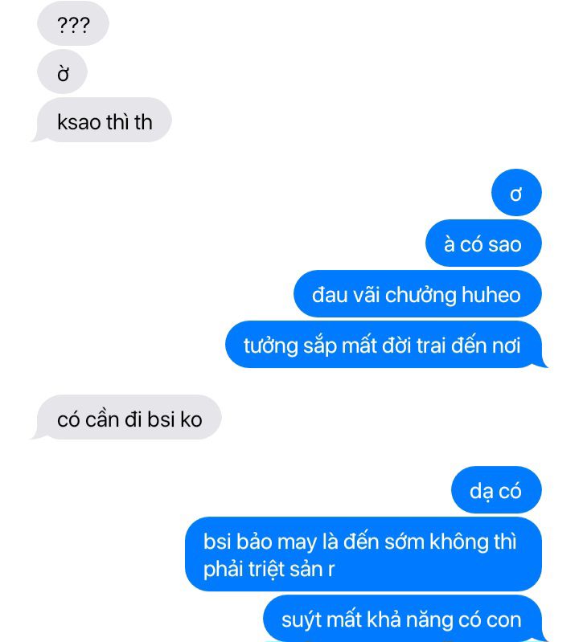
Task: Click the word 'tưởng' in blue bubble
Action: coord(270,346)
